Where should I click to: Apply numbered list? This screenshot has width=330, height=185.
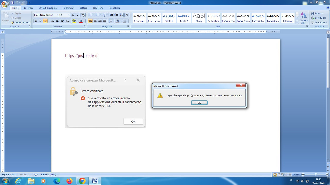(x=97, y=15)
